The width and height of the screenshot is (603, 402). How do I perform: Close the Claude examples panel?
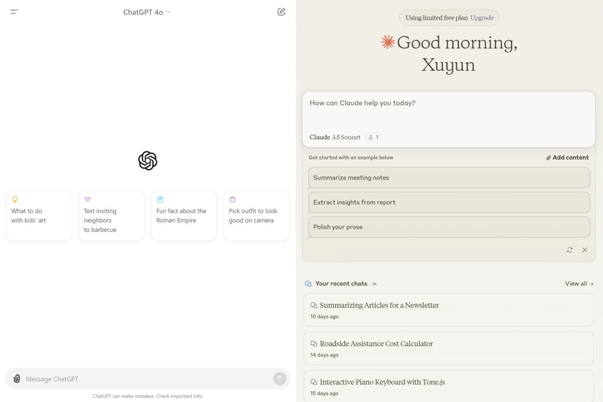(x=585, y=250)
